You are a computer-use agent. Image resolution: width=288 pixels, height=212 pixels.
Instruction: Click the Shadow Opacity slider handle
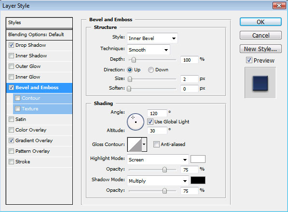[165, 191]
